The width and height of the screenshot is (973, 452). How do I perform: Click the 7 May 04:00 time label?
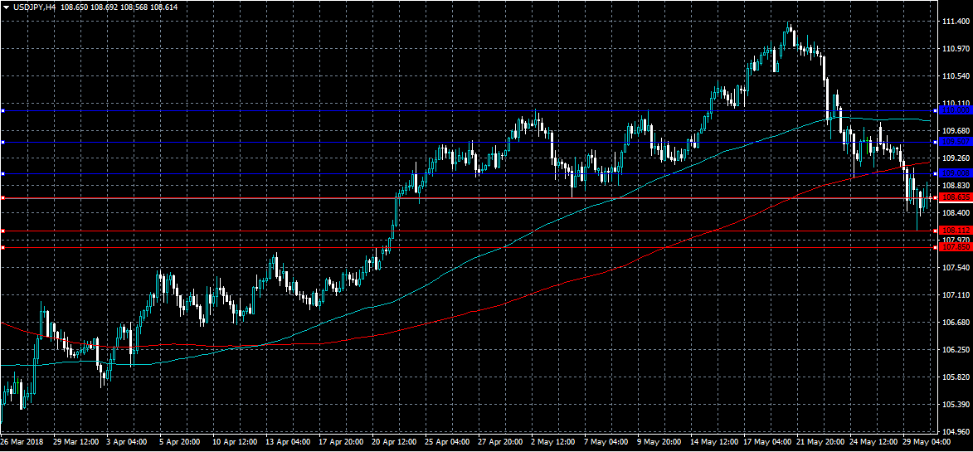click(x=607, y=442)
